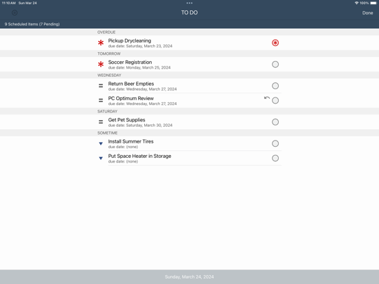
Task: Select the Return Beer Empties item
Action: pyautogui.click(x=189, y=86)
